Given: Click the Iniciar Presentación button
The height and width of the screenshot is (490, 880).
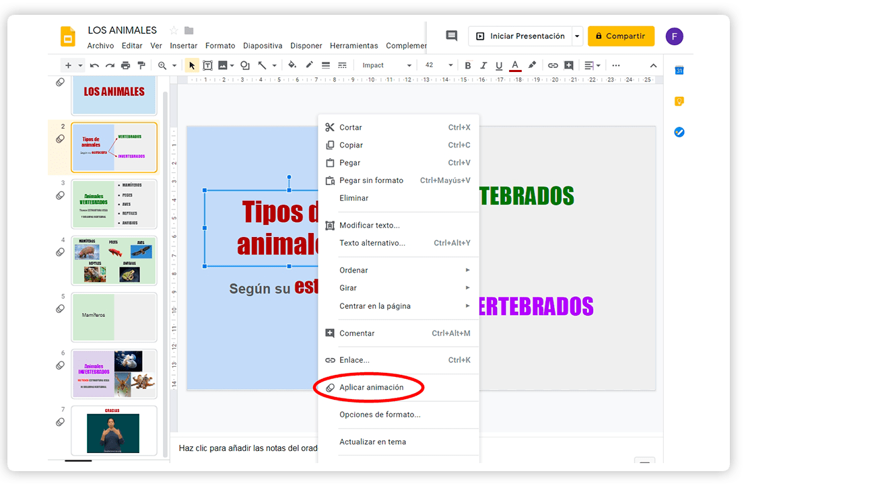Looking at the screenshot, I should [x=520, y=36].
